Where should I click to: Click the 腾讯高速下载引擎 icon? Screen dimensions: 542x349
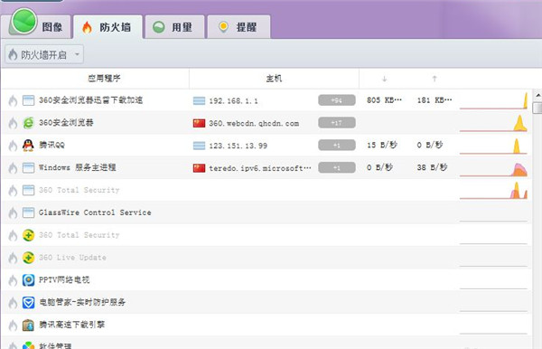[28, 325]
